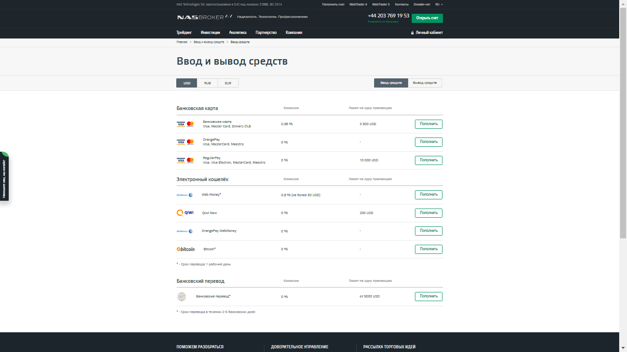Image resolution: width=627 pixels, height=352 pixels.
Task: Click the 10 000 USD limit value
Action: (369, 160)
